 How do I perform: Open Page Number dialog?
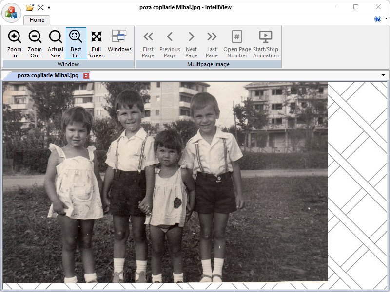pyautogui.click(x=237, y=43)
